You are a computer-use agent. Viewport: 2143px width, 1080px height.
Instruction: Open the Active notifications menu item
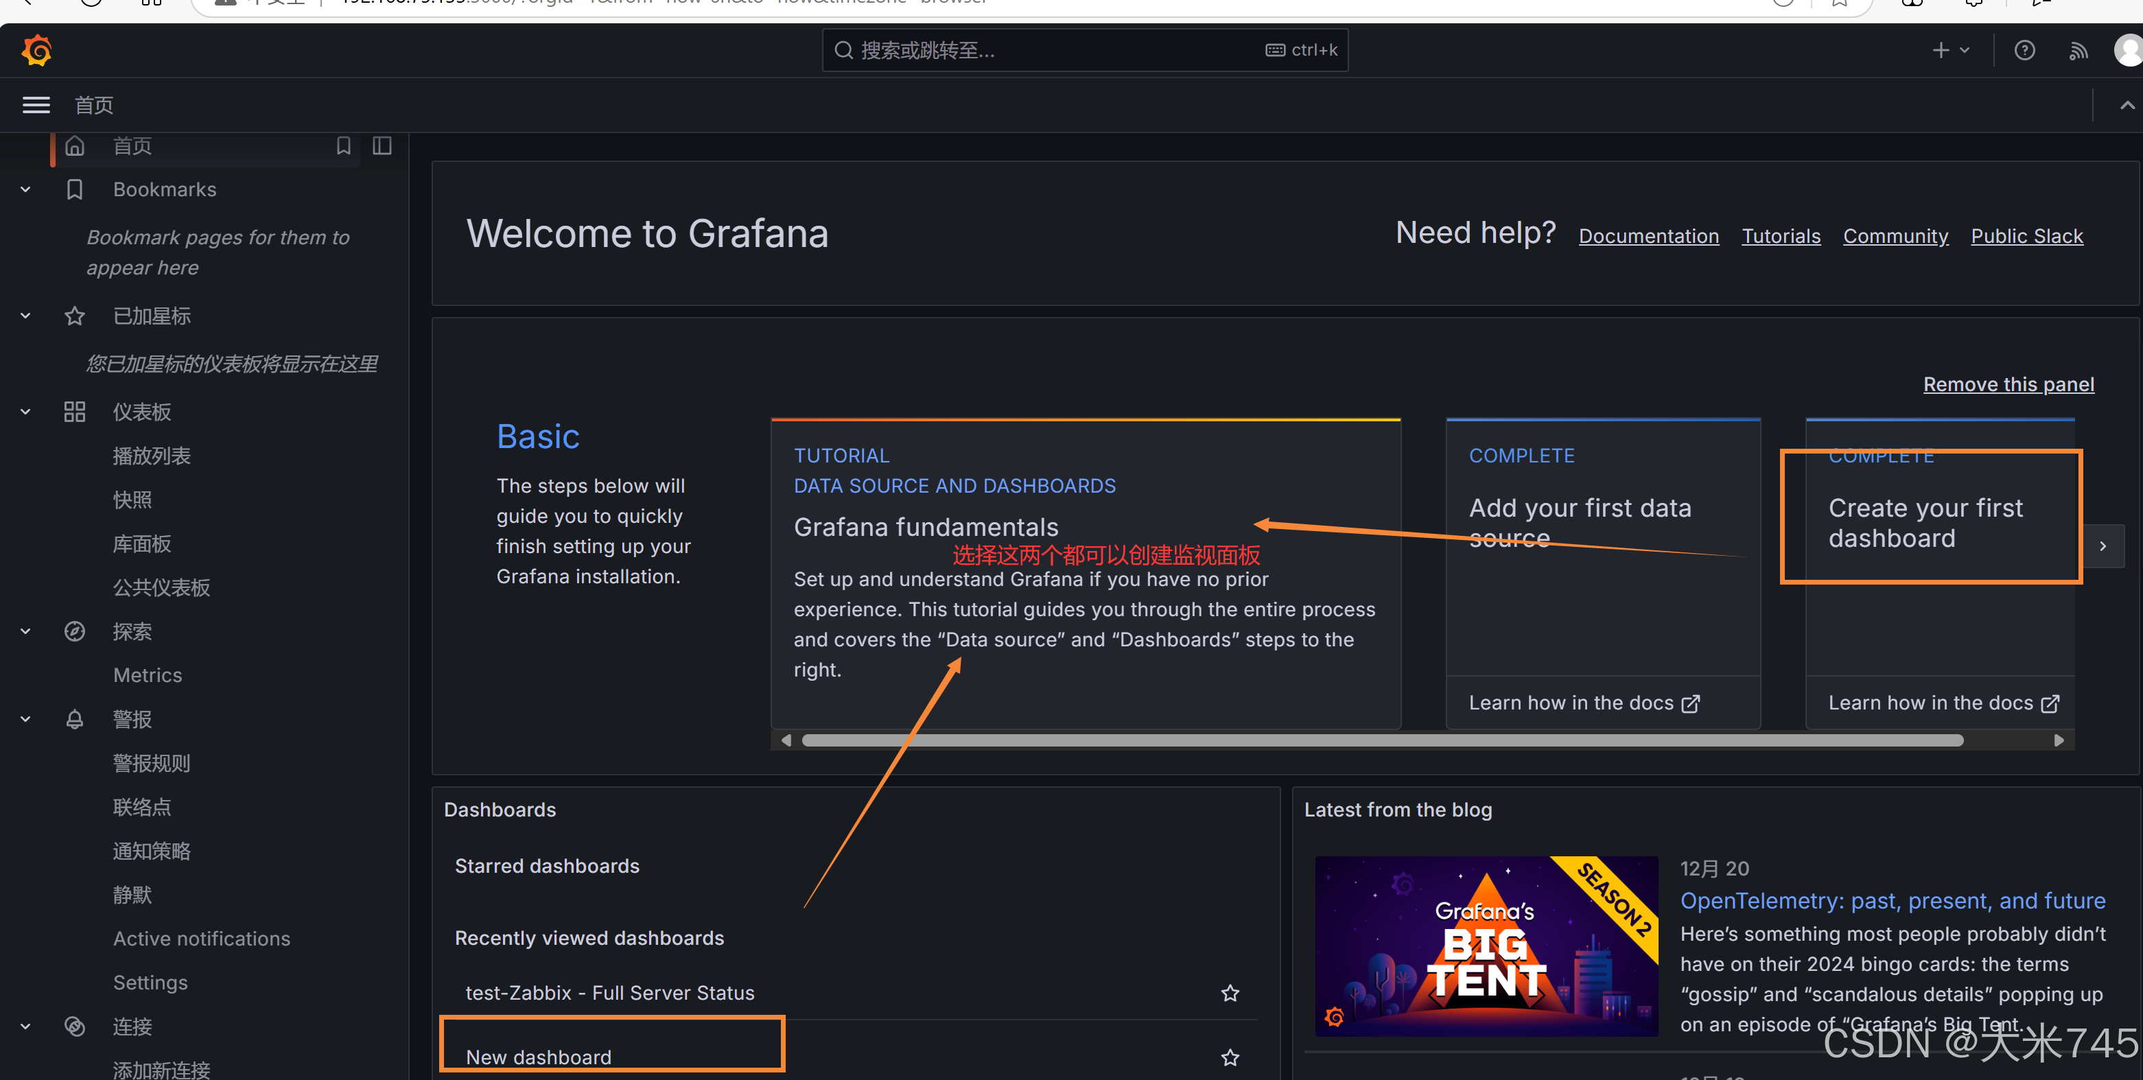pyautogui.click(x=201, y=939)
